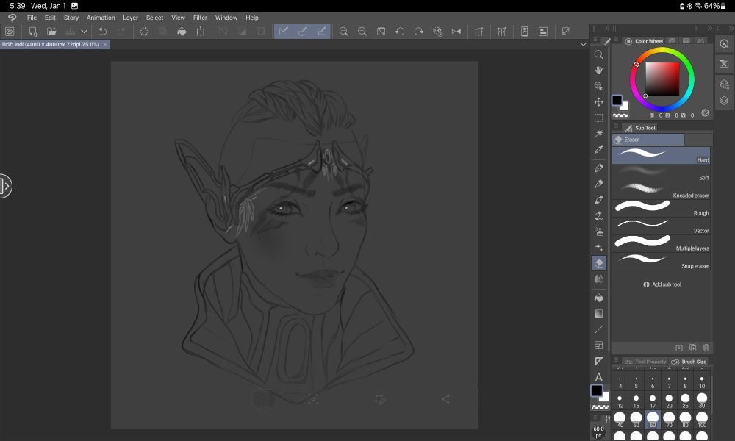Select the Fill bucket tool
735x441 pixels.
click(599, 298)
